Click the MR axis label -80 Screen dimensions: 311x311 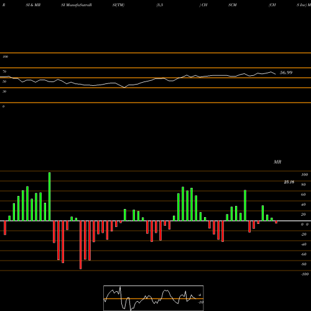304,264
